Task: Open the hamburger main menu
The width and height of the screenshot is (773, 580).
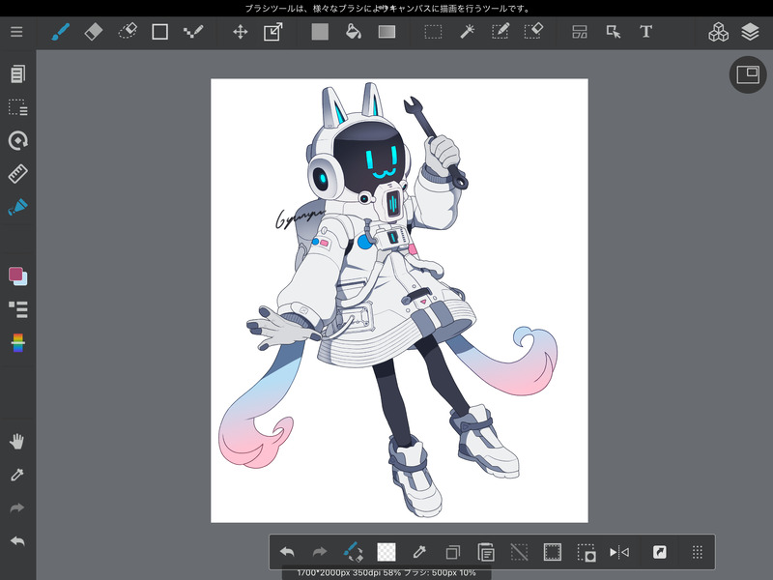Action: [16, 32]
